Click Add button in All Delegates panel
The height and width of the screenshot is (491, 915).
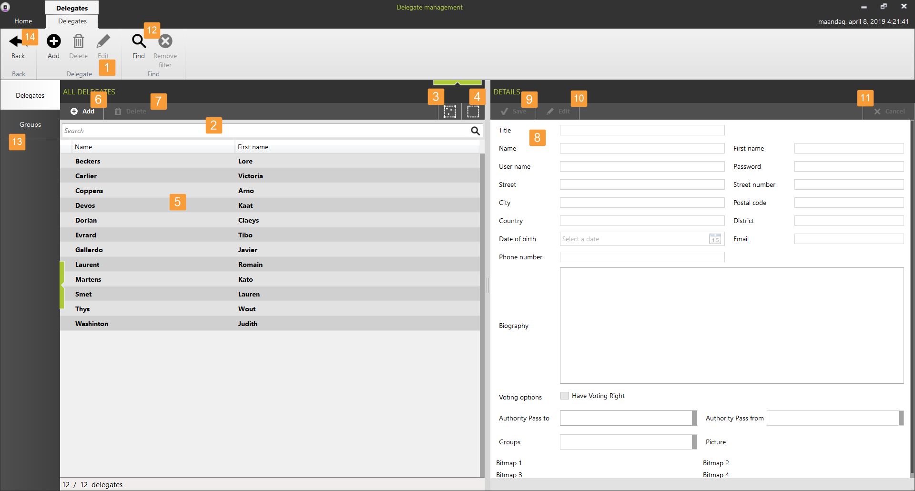point(83,112)
